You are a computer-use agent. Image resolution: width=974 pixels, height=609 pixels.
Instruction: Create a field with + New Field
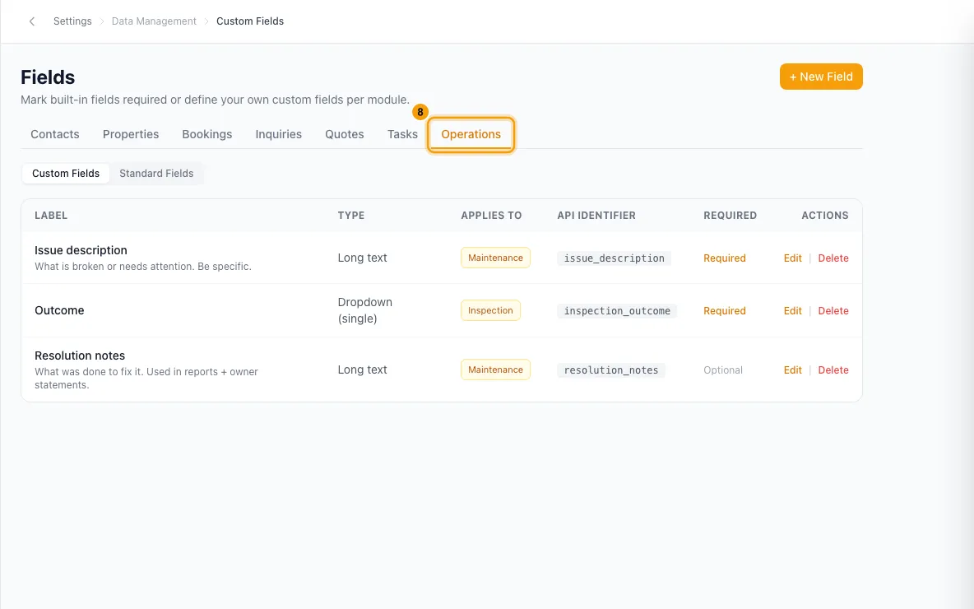click(x=820, y=77)
